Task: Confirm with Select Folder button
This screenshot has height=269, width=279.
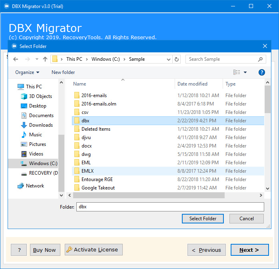Action: point(203,219)
